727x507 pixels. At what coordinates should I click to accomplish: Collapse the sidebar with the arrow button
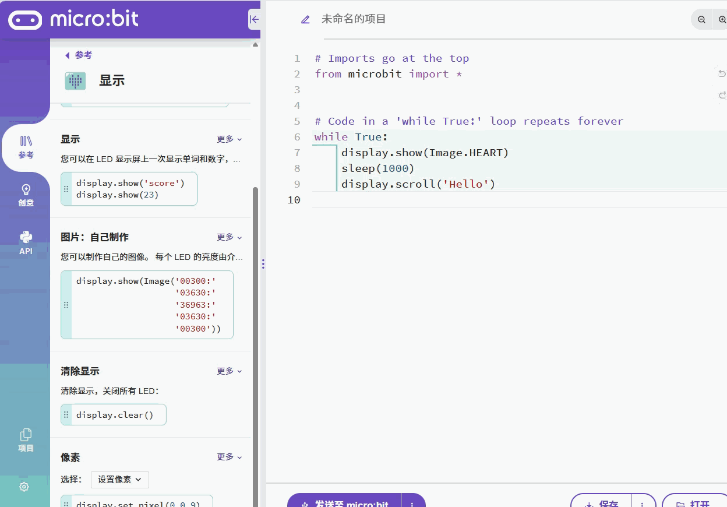(x=254, y=19)
